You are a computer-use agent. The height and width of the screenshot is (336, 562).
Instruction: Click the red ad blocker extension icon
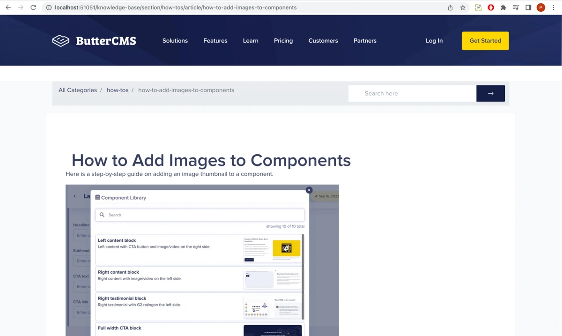(x=491, y=7)
